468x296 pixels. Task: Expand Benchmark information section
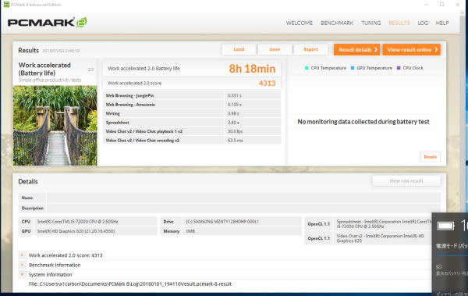22,265
